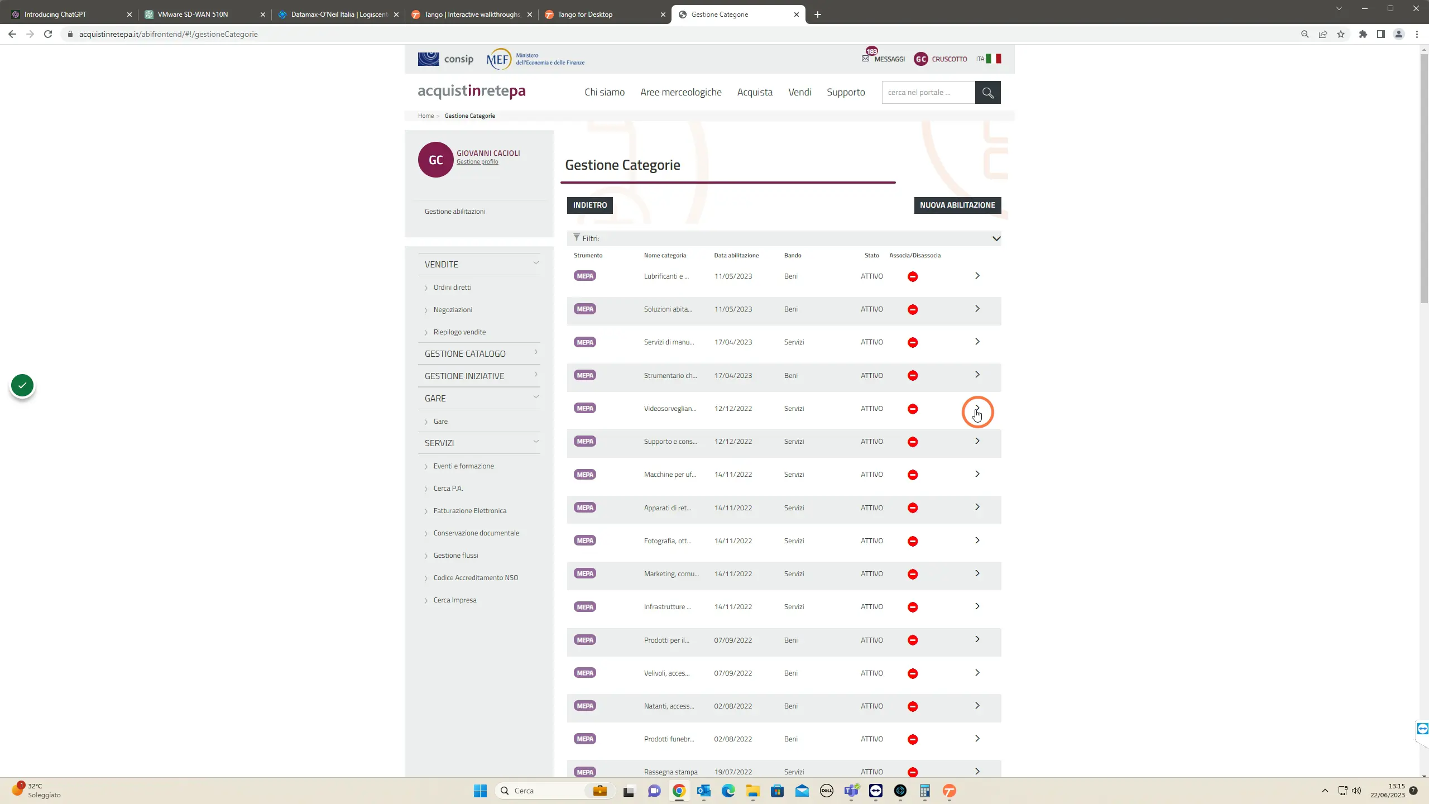Open the Tango icon in the taskbar
Screen dimensions: 1429x804
[x=949, y=791]
